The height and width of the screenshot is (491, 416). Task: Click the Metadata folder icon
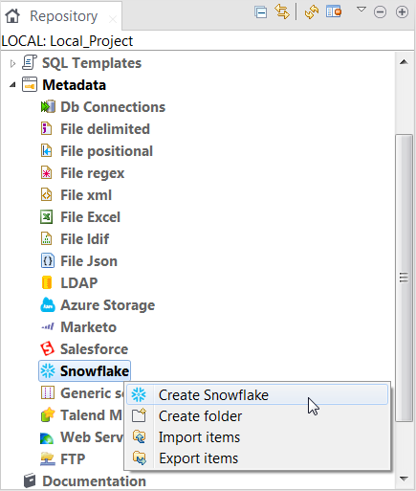pos(30,84)
